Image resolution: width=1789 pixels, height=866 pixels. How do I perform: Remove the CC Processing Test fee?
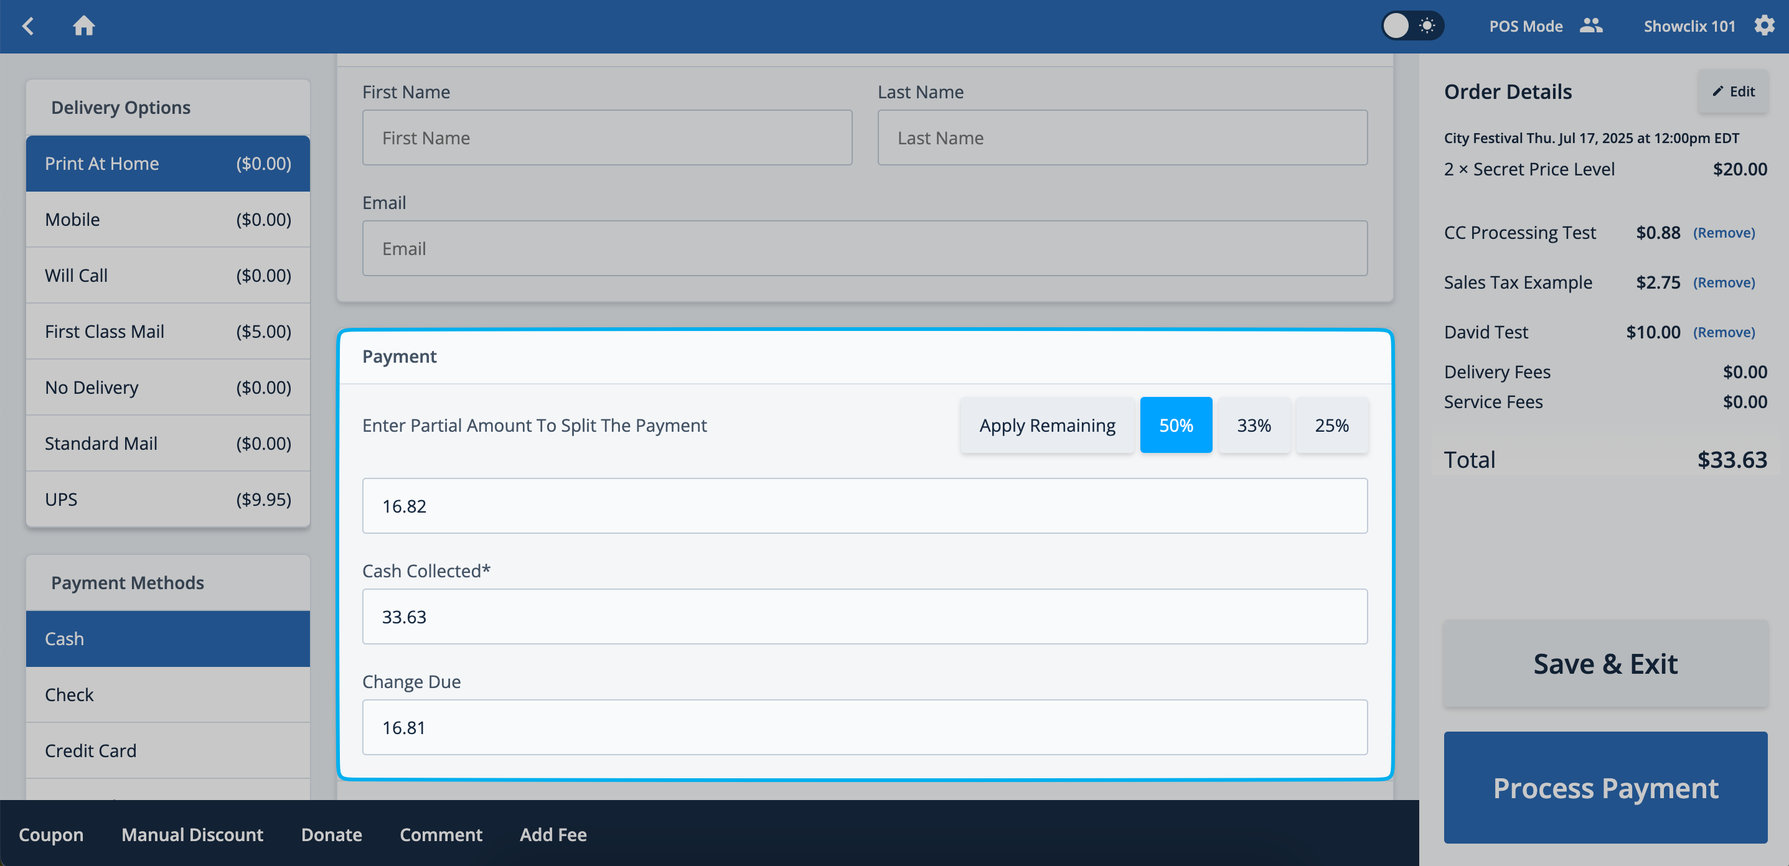coord(1723,233)
